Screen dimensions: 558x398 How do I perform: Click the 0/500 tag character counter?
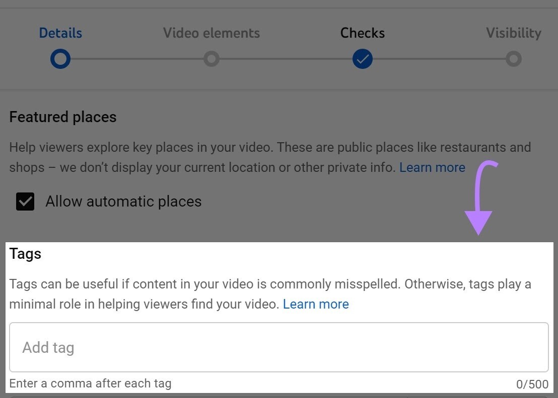point(532,384)
